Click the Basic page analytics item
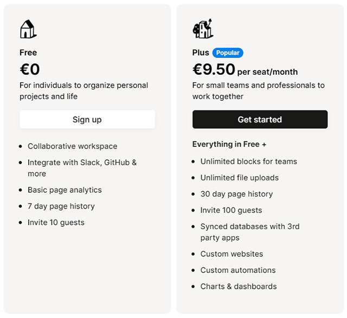The image size is (347, 318). (x=65, y=190)
